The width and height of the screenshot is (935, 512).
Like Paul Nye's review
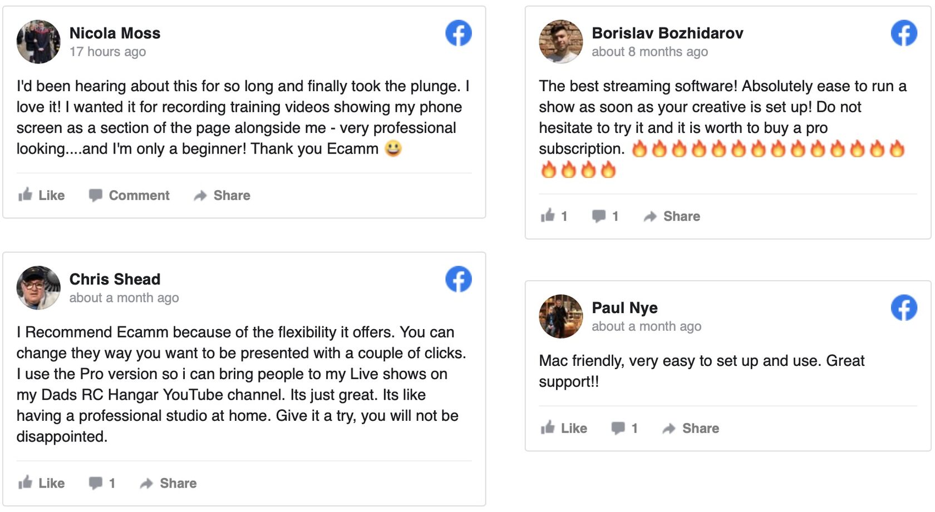[x=564, y=428]
